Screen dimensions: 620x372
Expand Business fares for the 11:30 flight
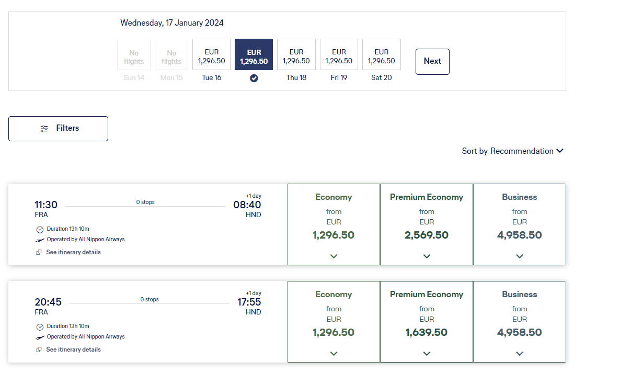[519, 256]
